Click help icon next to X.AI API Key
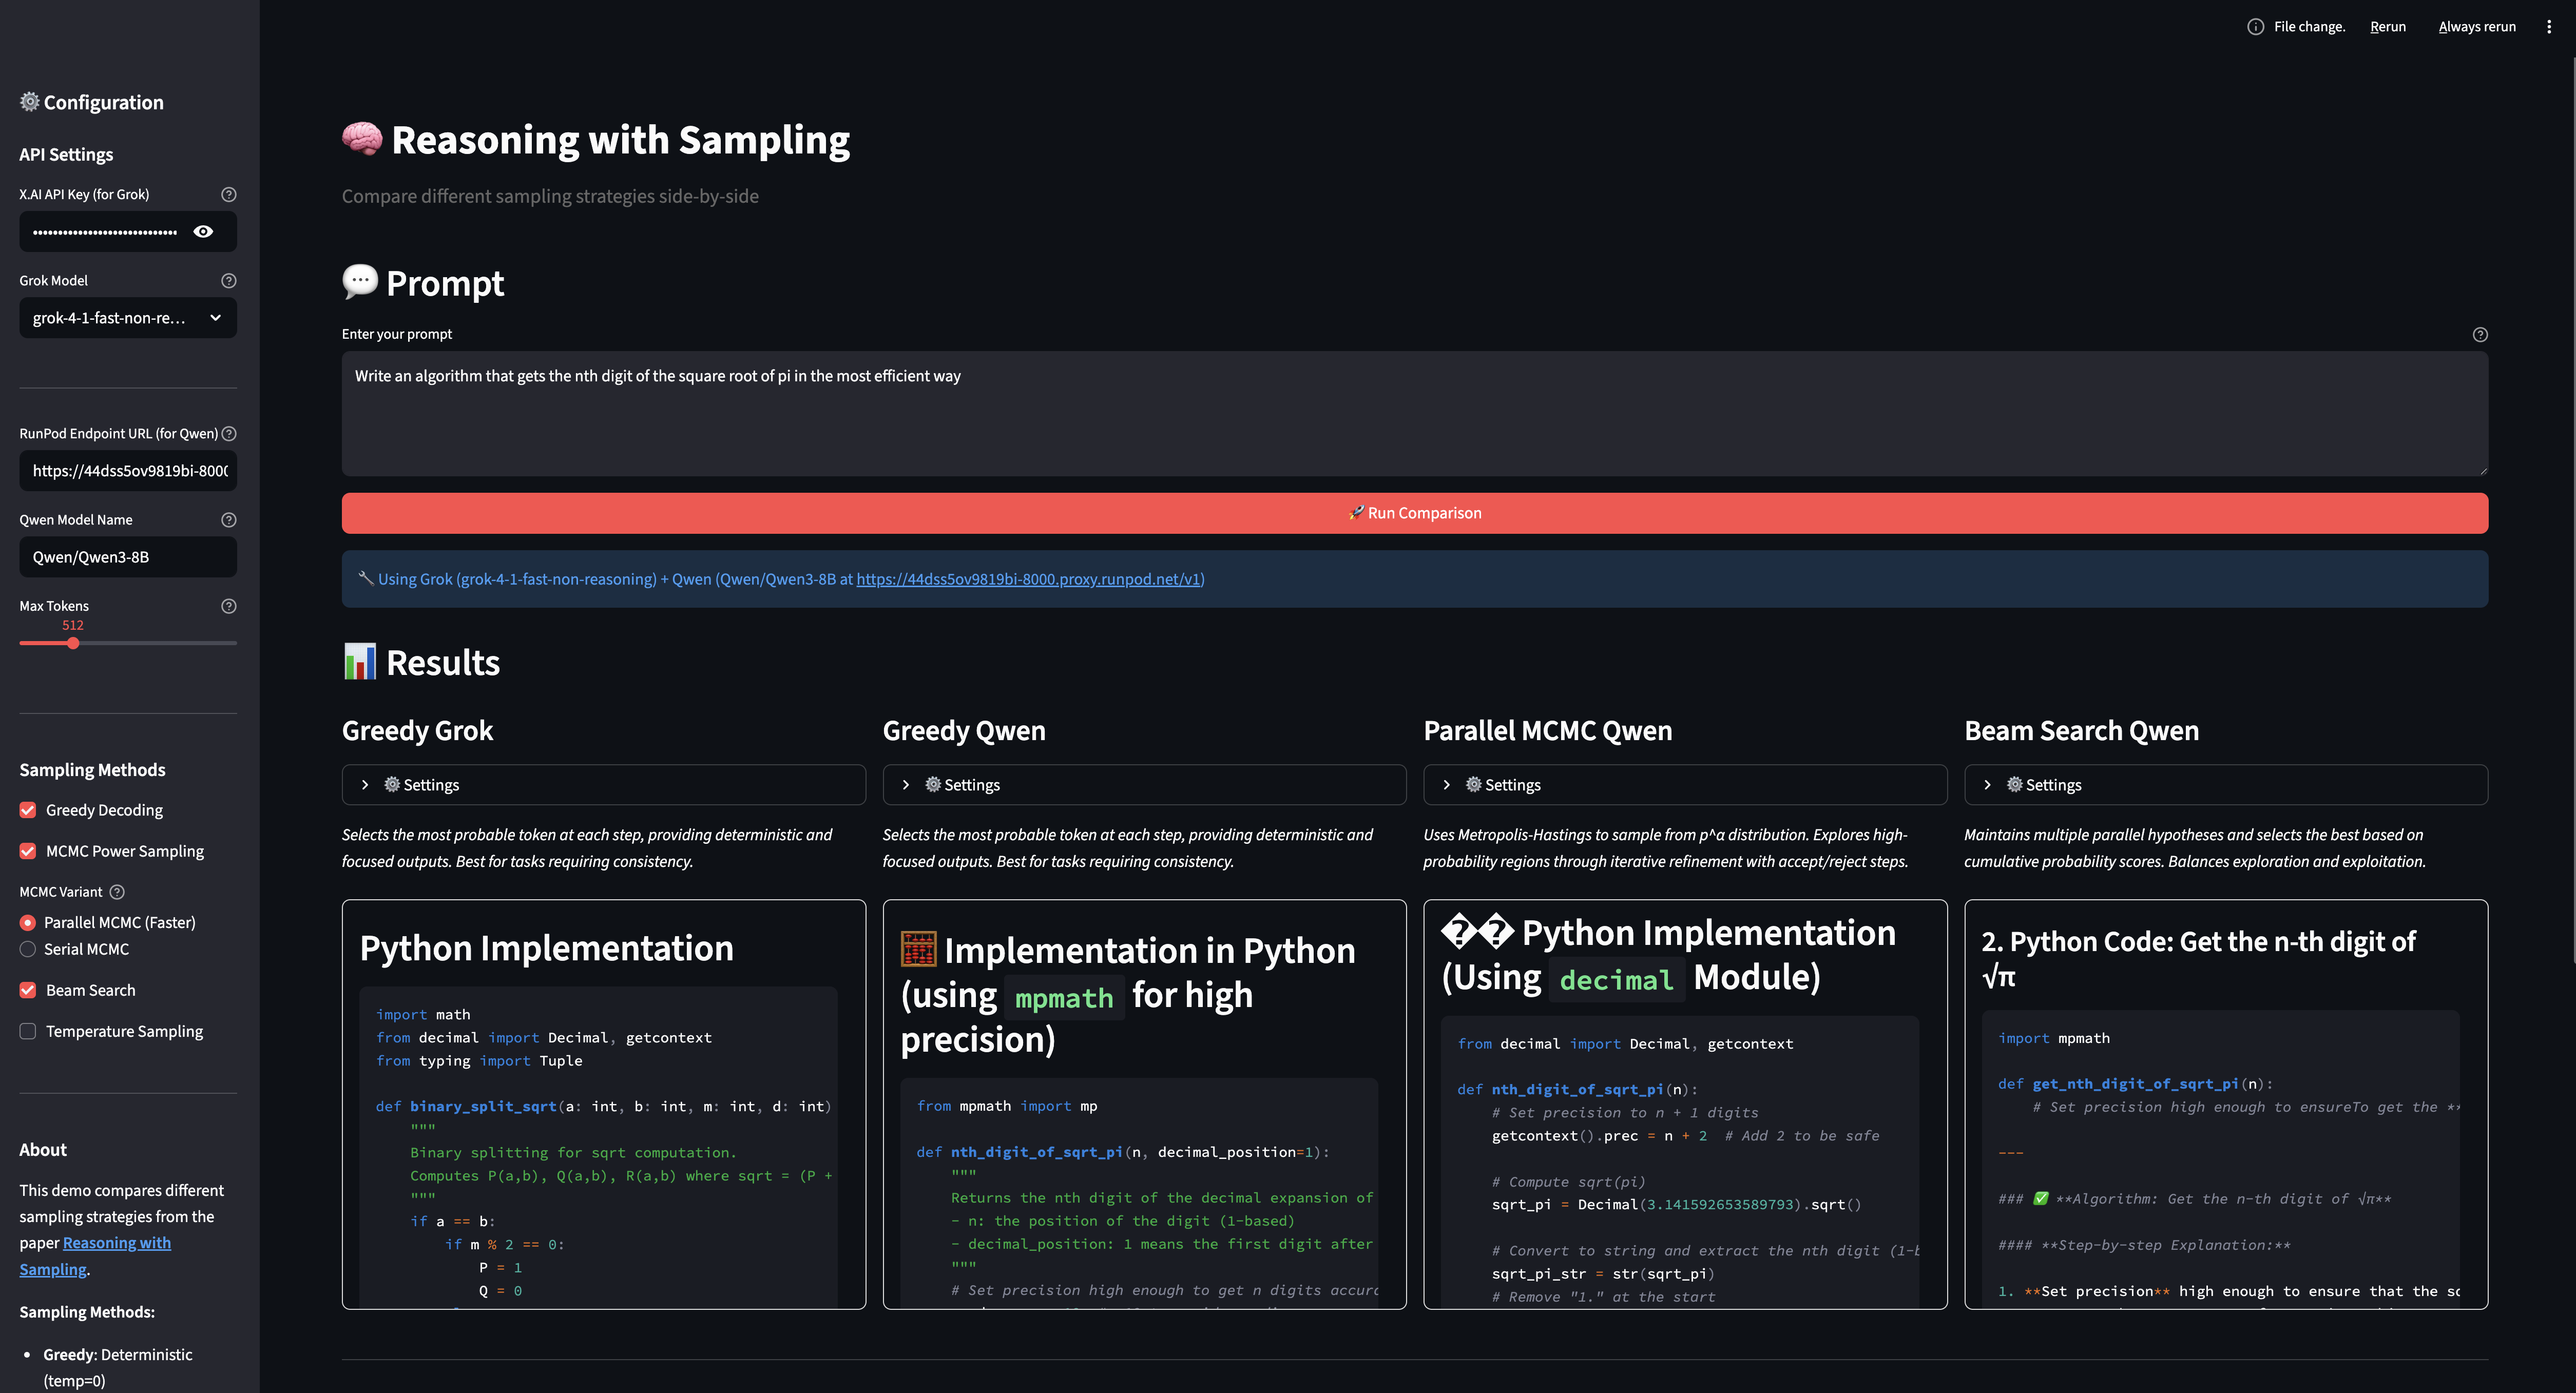Image resolution: width=2576 pixels, height=1393 pixels. coord(228,195)
